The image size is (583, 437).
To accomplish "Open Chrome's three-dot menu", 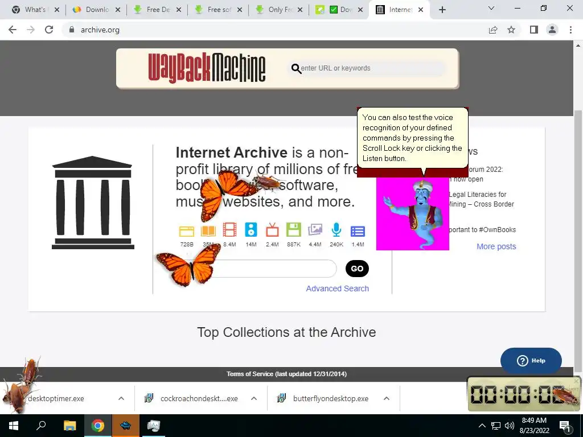I will click(570, 30).
